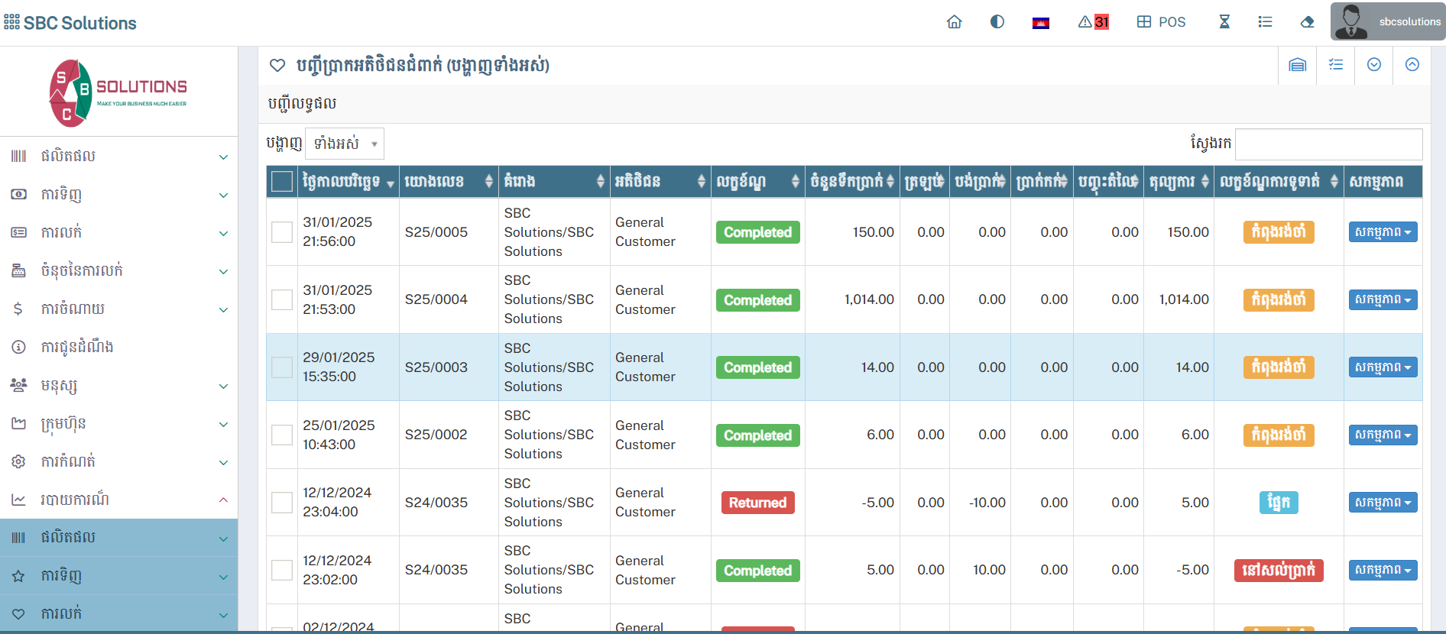1446x634 pixels.
Task: Click the home icon in top bar
Action: pyautogui.click(x=954, y=22)
